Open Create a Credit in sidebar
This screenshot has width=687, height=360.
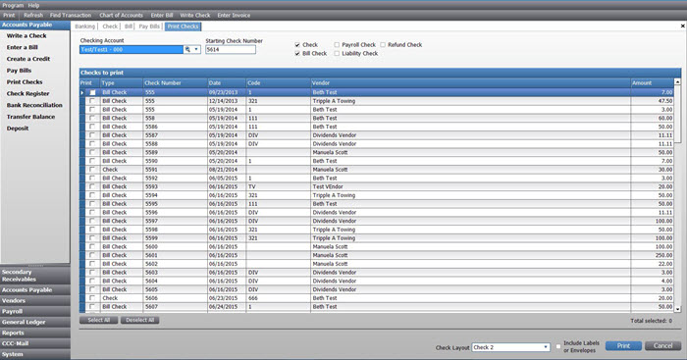pyautogui.click(x=28, y=59)
